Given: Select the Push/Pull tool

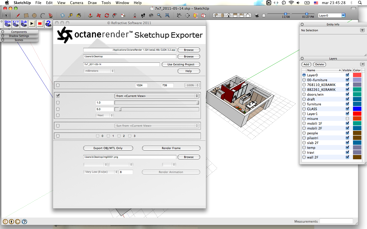Looking at the screenshot, I should [90, 16].
